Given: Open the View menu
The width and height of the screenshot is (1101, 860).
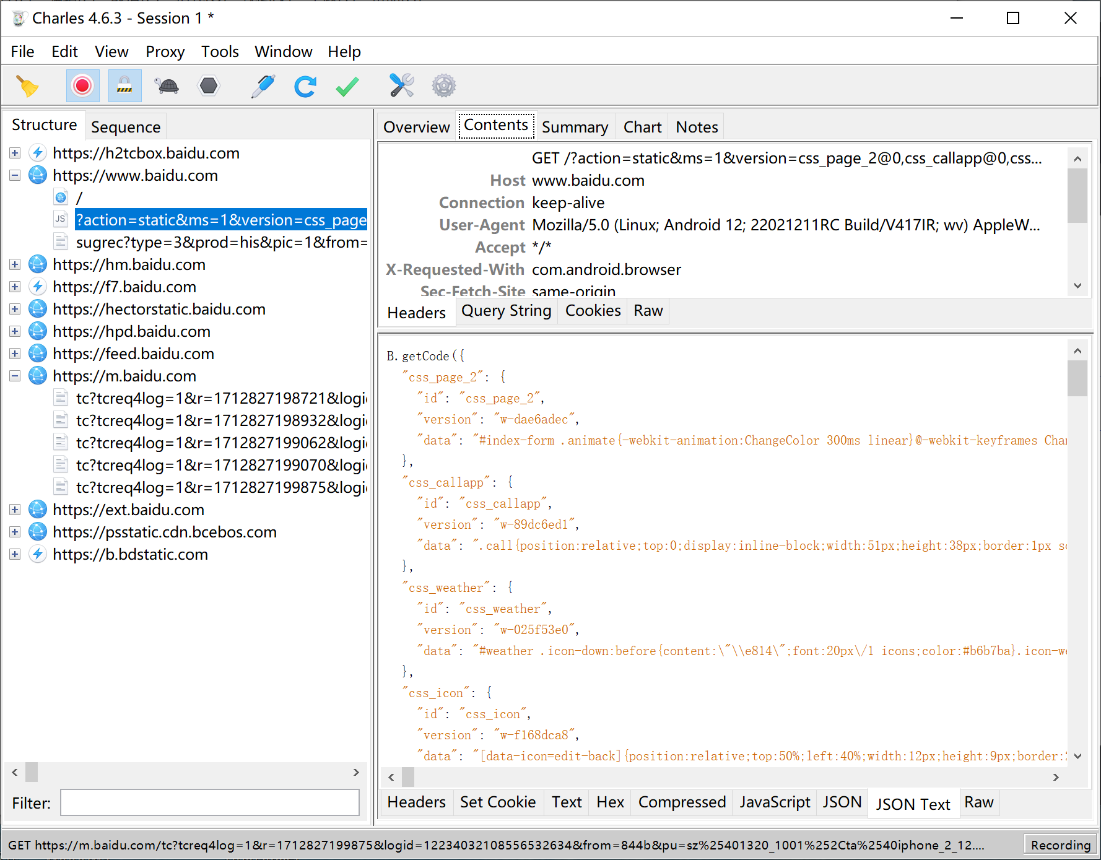Looking at the screenshot, I should [x=111, y=51].
